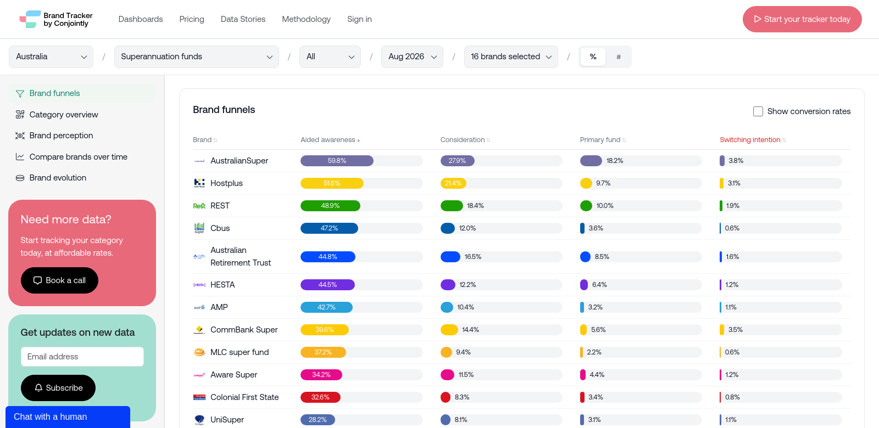Click the Category overview sidebar icon

coord(20,115)
